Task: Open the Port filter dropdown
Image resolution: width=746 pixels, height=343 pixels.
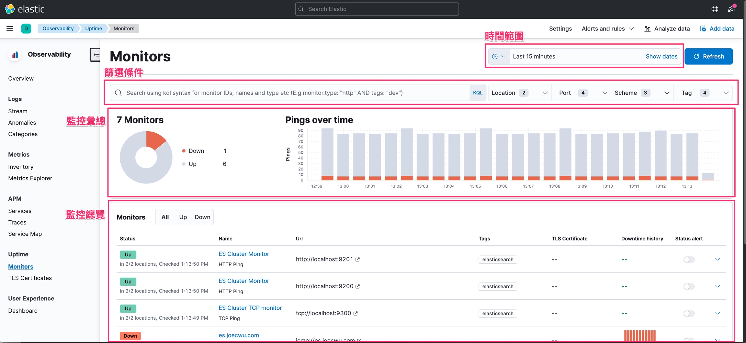Action: pos(582,93)
